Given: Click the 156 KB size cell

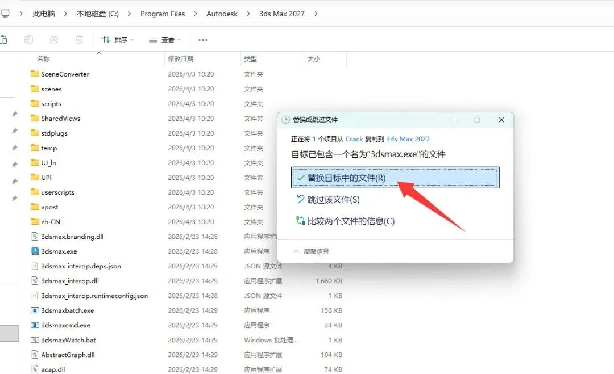Looking at the screenshot, I should (331, 310).
